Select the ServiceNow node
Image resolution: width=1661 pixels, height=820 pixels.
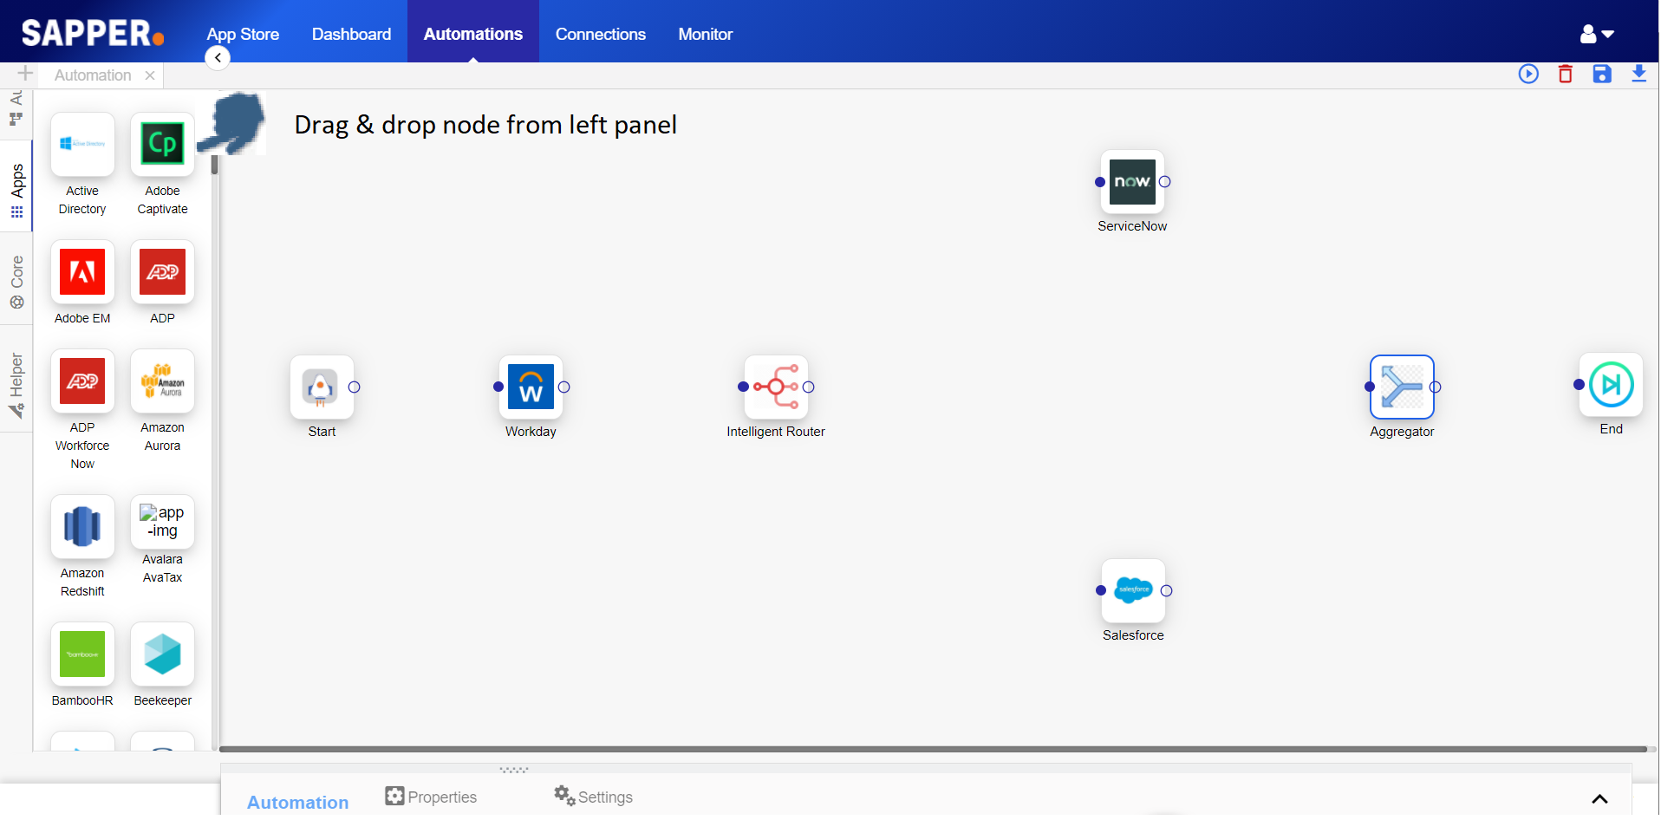point(1132,182)
